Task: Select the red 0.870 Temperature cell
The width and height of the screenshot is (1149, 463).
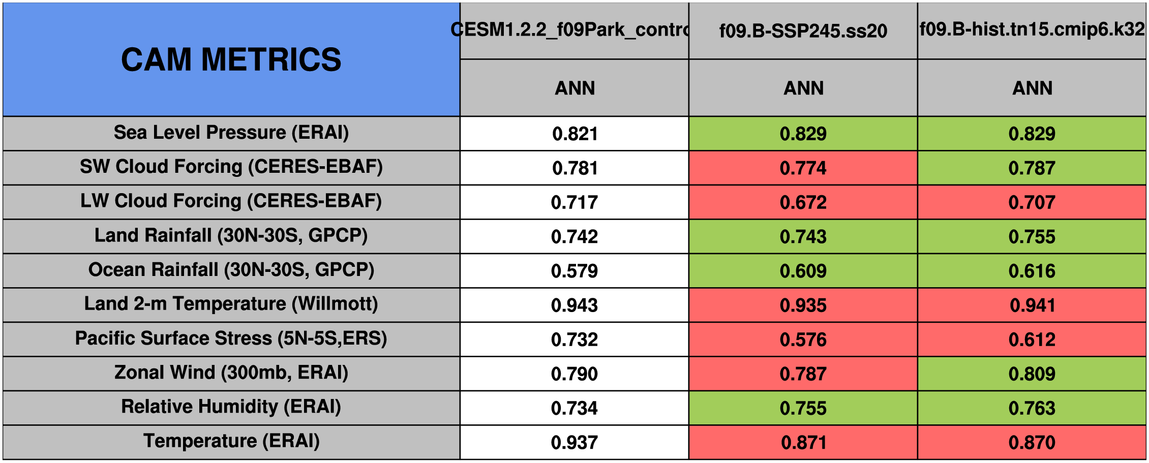Action: point(1032,443)
